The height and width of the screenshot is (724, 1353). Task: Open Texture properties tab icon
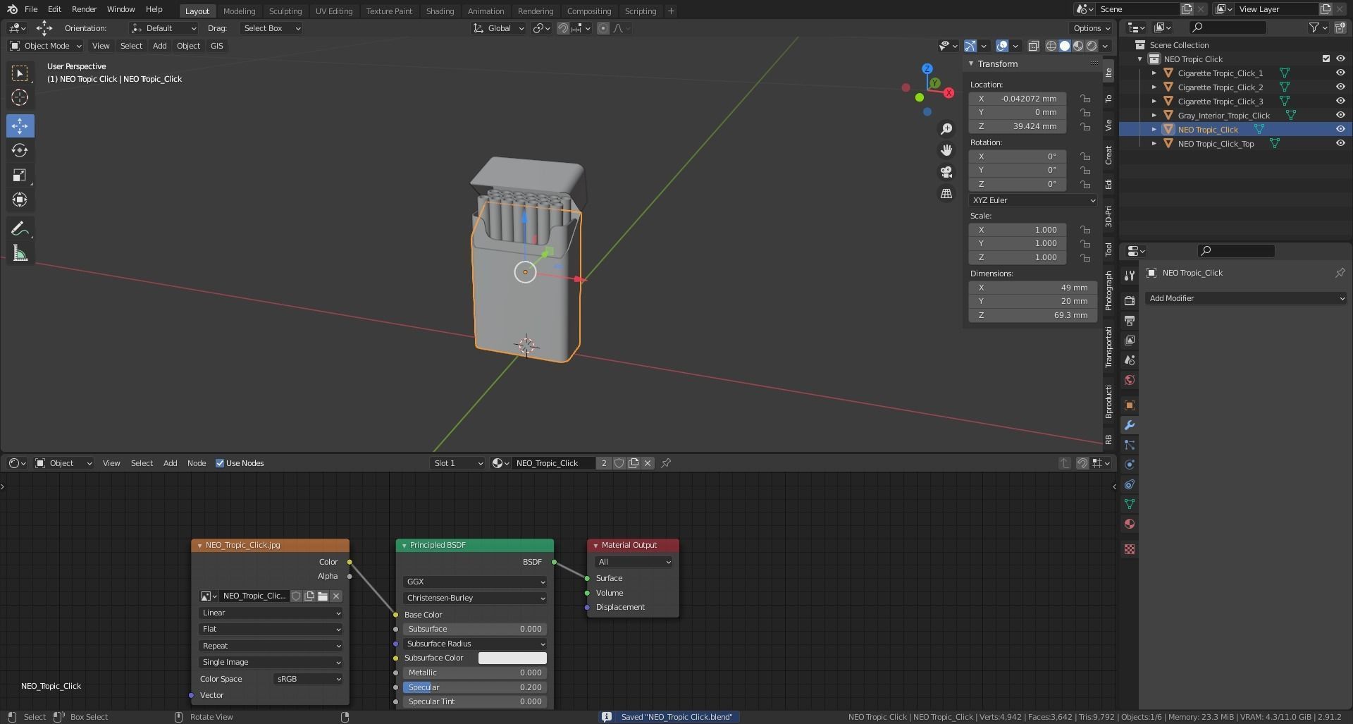pyautogui.click(x=1130, y=549)
